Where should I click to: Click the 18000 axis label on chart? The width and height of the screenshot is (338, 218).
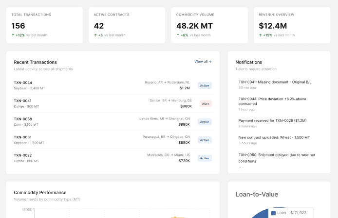click(27, 210)
